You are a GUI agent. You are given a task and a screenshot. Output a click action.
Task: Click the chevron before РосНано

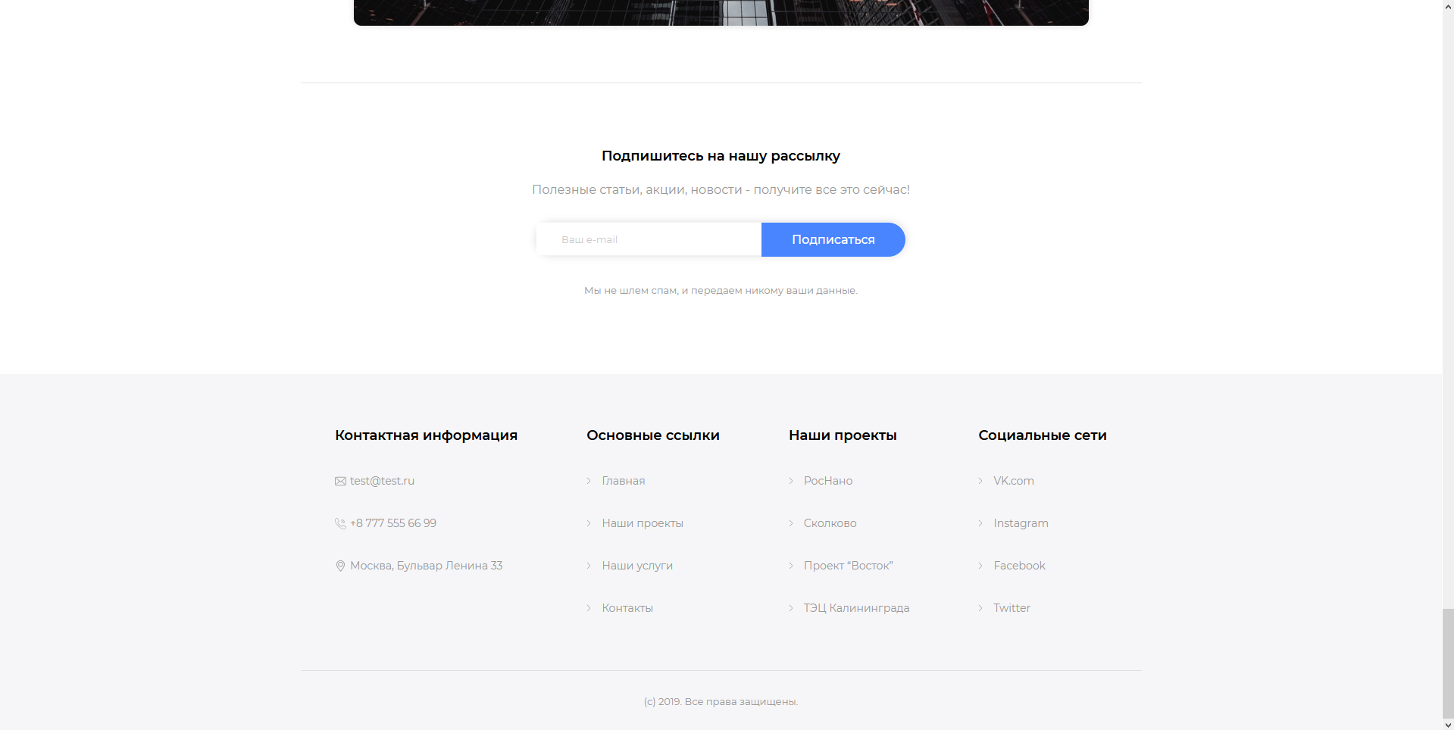coord(791,481)
